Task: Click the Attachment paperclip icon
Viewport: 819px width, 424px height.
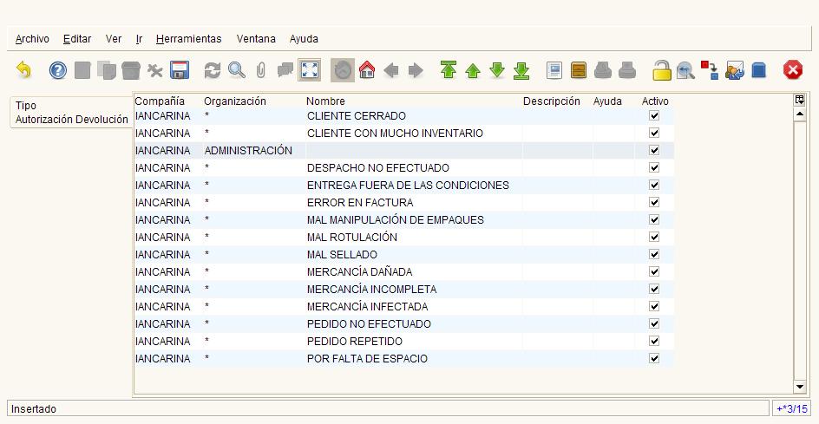Action: (260, 70)
